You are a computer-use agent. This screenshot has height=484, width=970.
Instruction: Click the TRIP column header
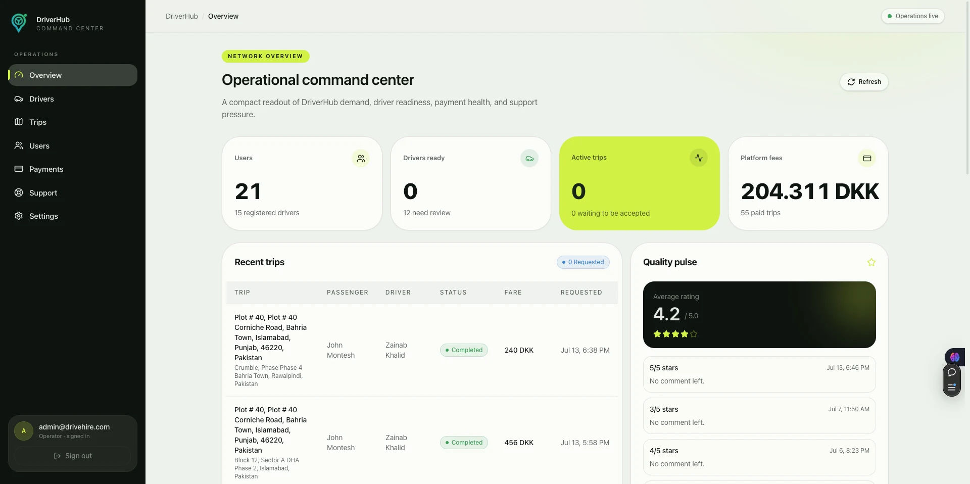pyautogui.click(x=242, y=293)
